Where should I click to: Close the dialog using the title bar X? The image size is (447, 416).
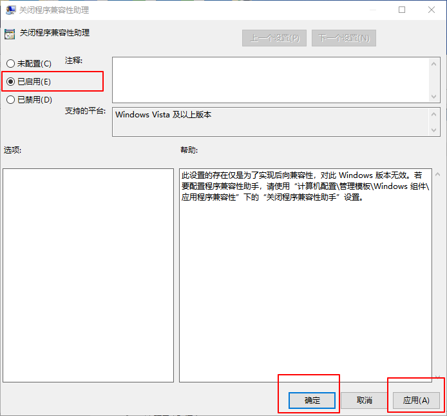tap(432, 10)
